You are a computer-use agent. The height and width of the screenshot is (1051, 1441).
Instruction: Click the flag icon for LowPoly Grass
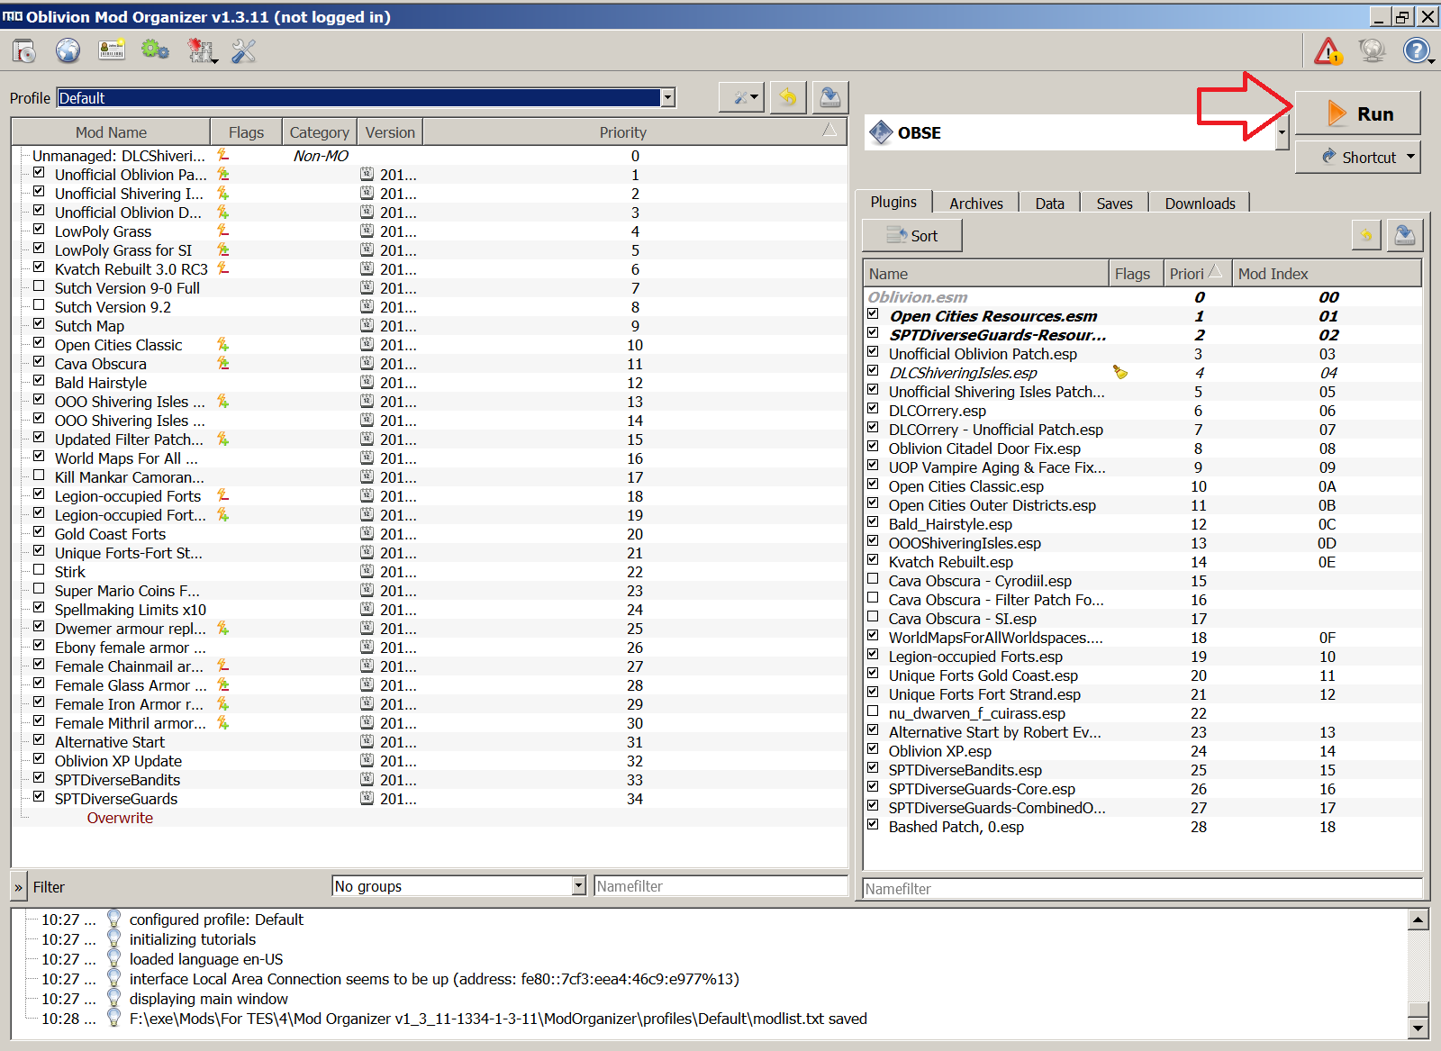point(222,231)
